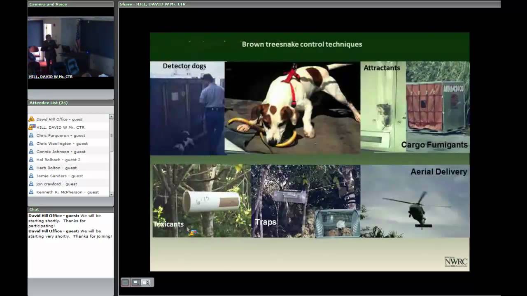Click the Chat panel header
The image size is (527, 296).
tap(70, 209)
